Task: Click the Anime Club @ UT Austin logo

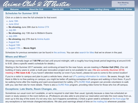Action: pyautogui.click(x=37, y=4)
